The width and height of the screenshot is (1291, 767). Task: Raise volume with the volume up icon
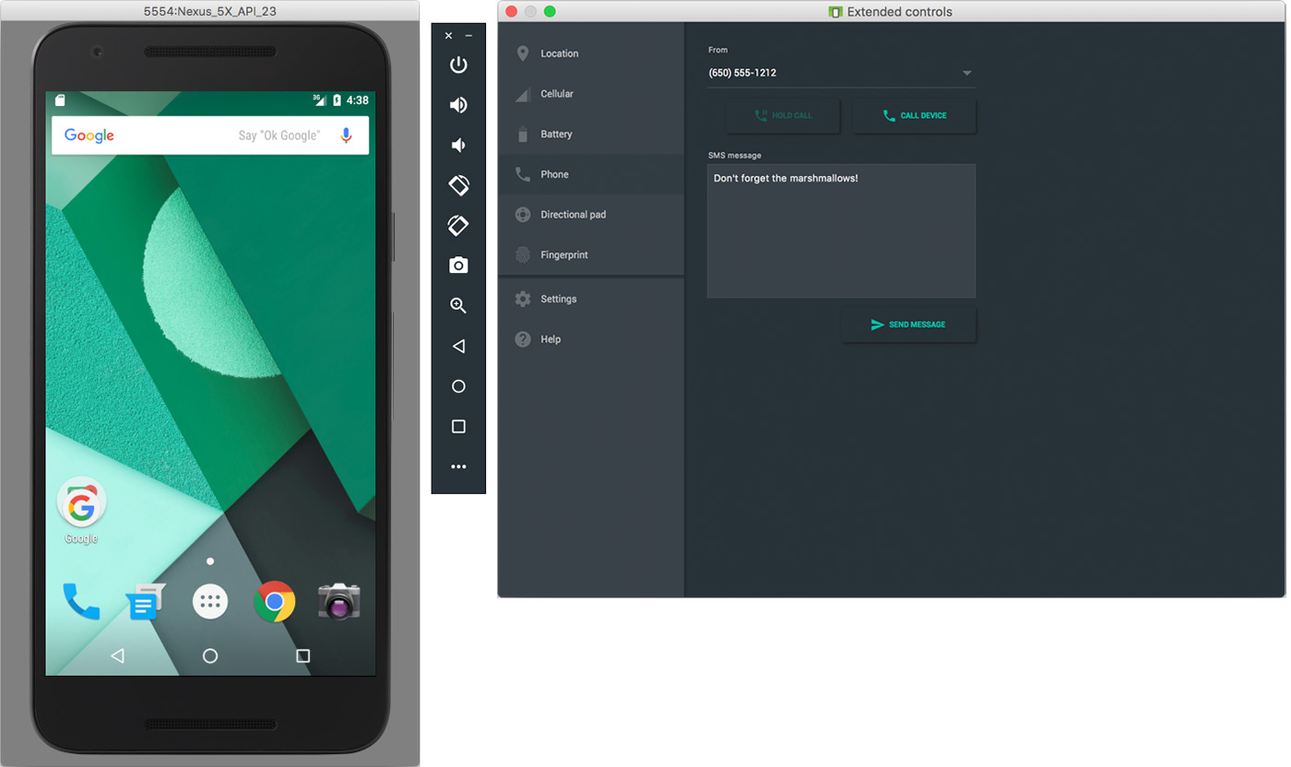click(458, 105)
